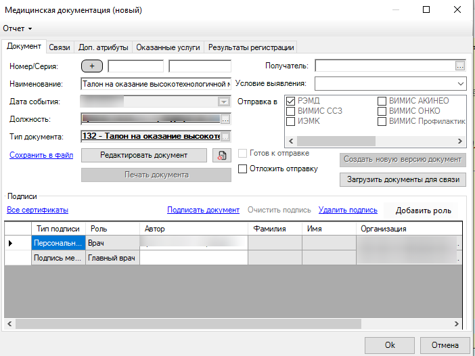
Task: Click the Наименование text field
Action: pos(156,84)
